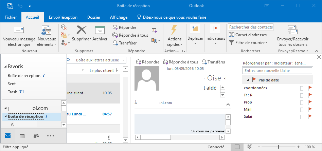Viewport: 322px width, 151px height.
Task: Collapse the Favoris folder group
Action: (5, 67)
